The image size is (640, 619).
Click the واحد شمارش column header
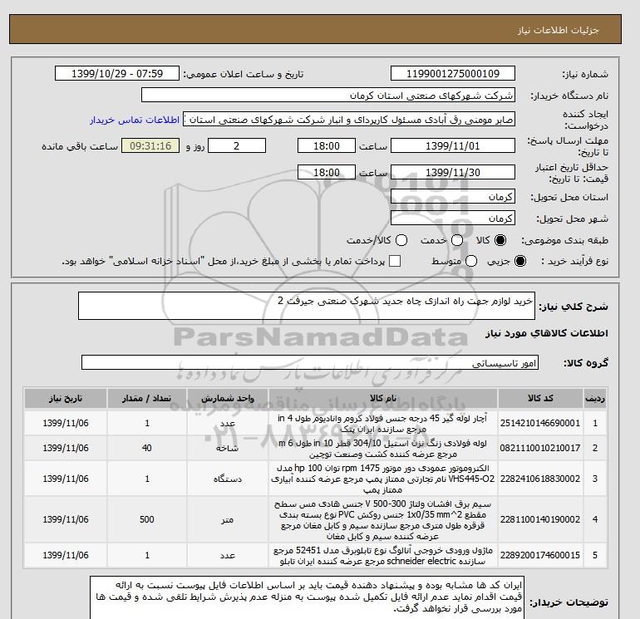point(228,399)
